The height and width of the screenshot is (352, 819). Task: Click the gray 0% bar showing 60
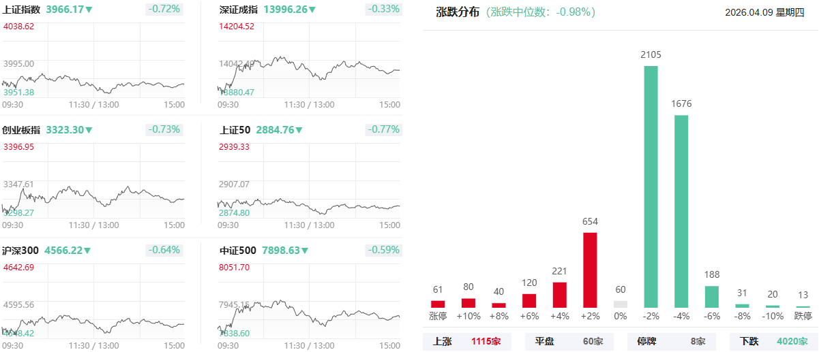coord(621,304)
